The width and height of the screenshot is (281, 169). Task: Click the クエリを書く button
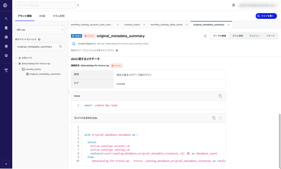[266, 16]
